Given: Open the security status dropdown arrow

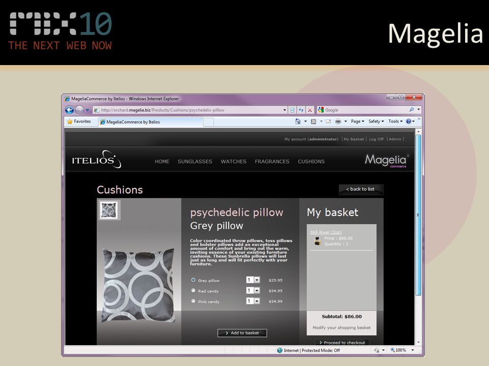Looking at the screenshot, I should [x=384, y=350].
